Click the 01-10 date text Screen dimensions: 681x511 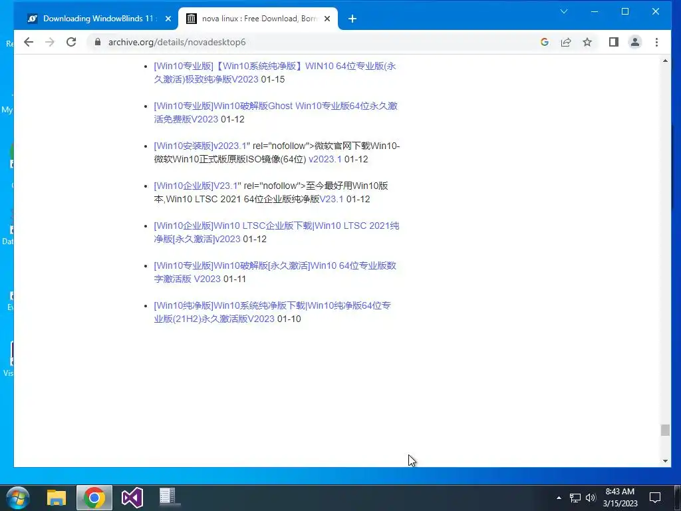(x=289, y=319)
